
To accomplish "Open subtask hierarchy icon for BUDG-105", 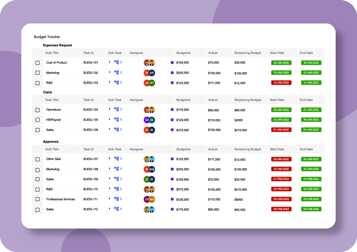I will pos(116,119).
